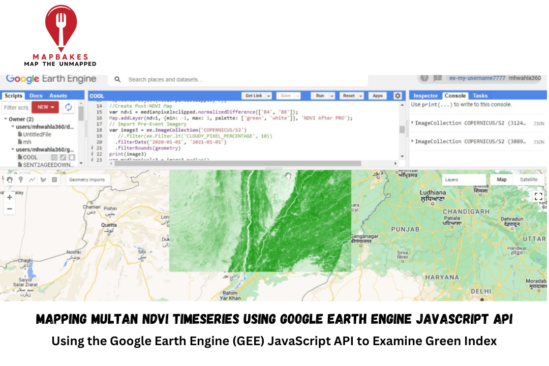Refresh the scripts repository list
This screenshot has width=549, height=366.
click(x=68, y=107)
